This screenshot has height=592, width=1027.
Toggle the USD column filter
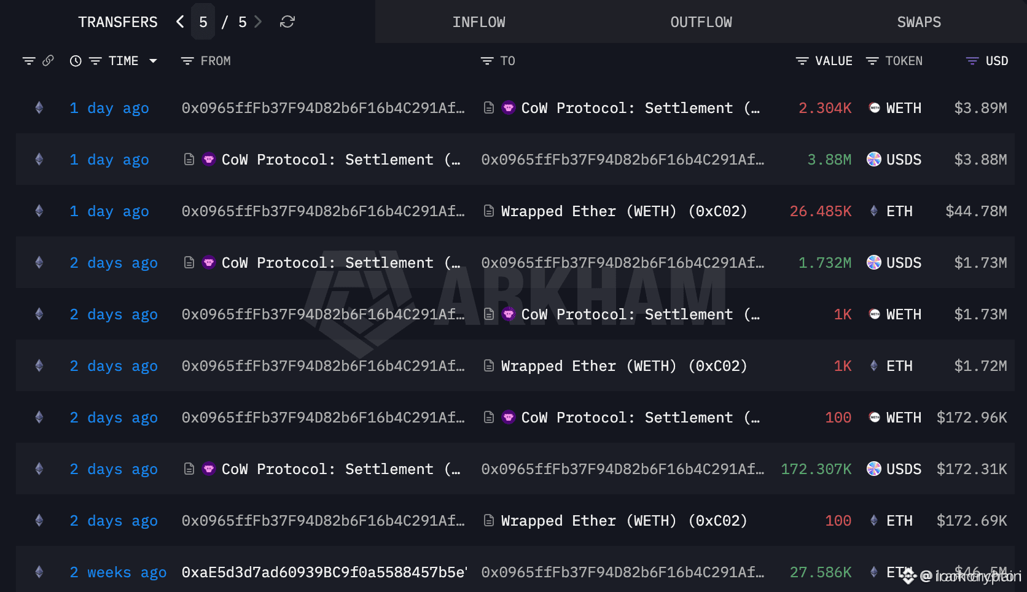[972, 61]
